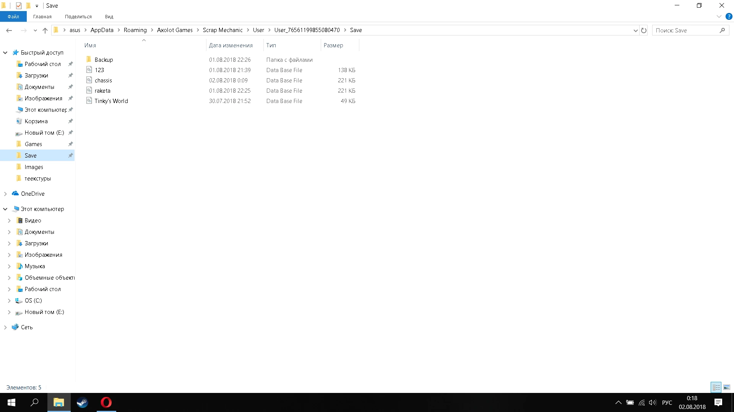Image resolution: width=734 pixels, height=412 pixels.
Task: Switch to details list view
Action: click(x=716, y=387)
